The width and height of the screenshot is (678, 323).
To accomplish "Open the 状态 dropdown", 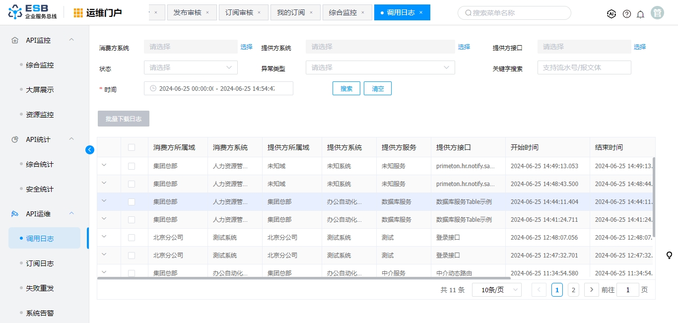I will pyautogui.click(x=191, y=67).
